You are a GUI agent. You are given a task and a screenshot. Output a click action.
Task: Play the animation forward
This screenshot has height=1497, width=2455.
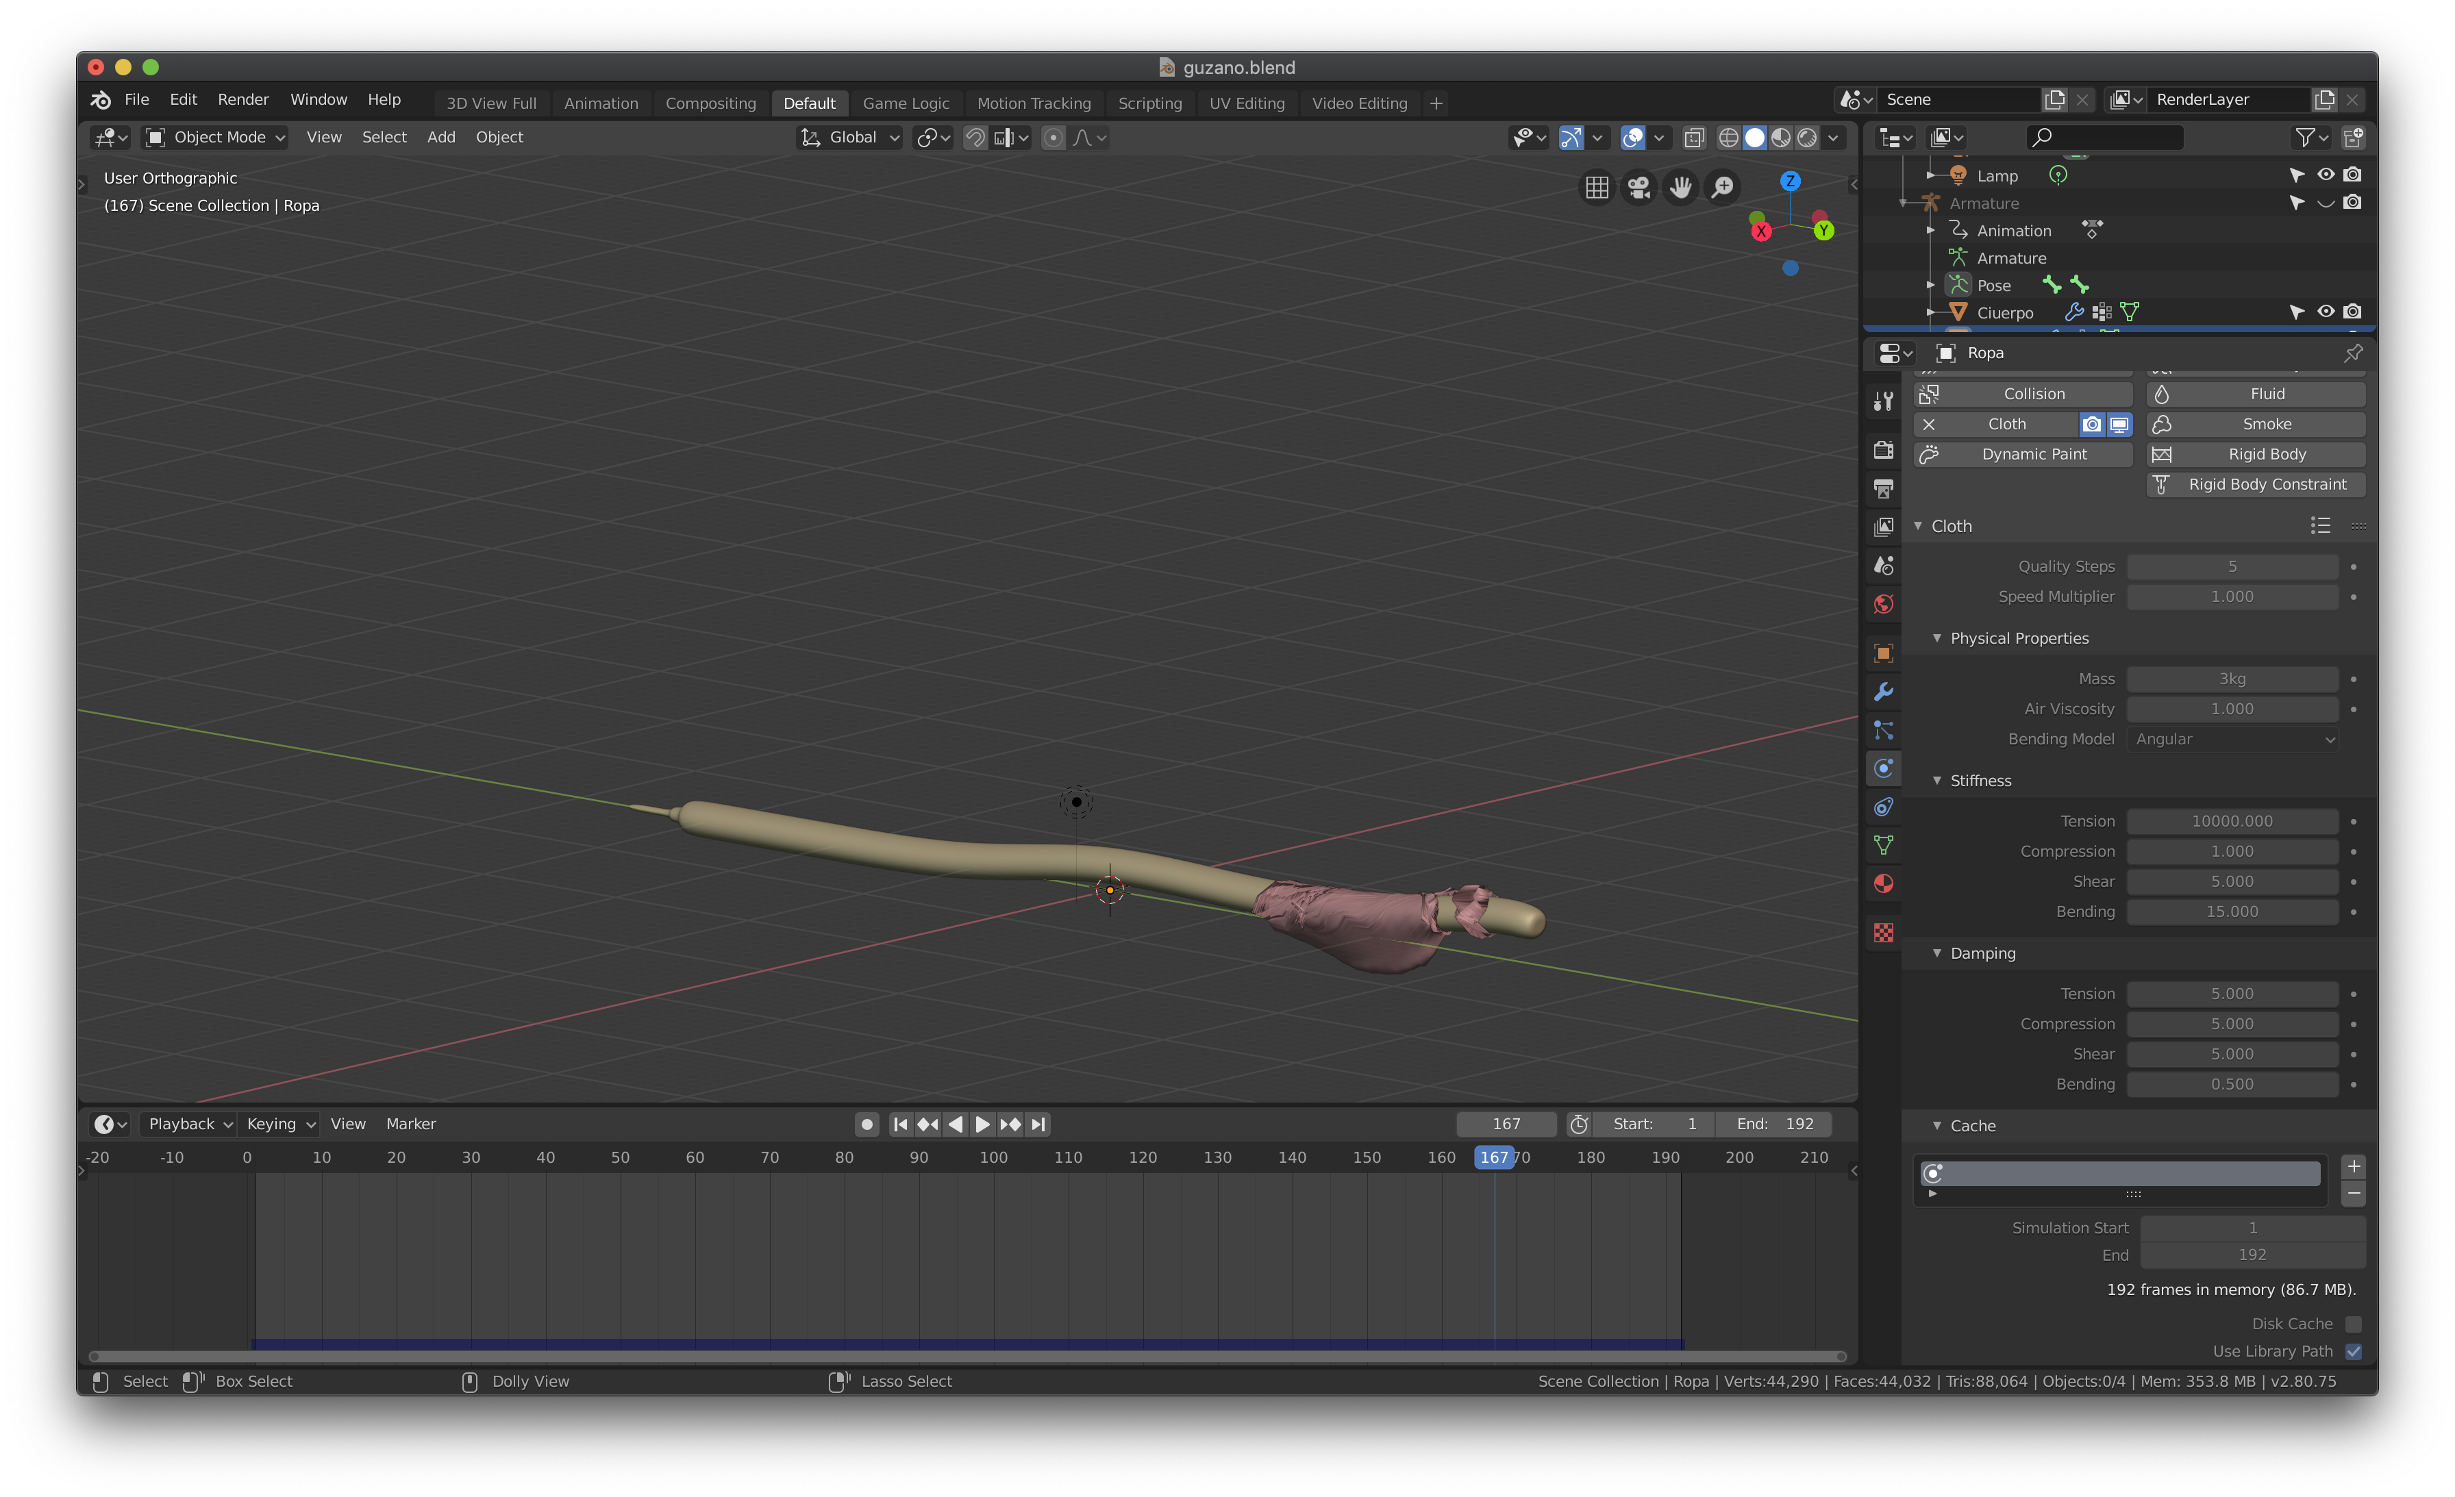pyautogui.click(x=982, y=1124)
